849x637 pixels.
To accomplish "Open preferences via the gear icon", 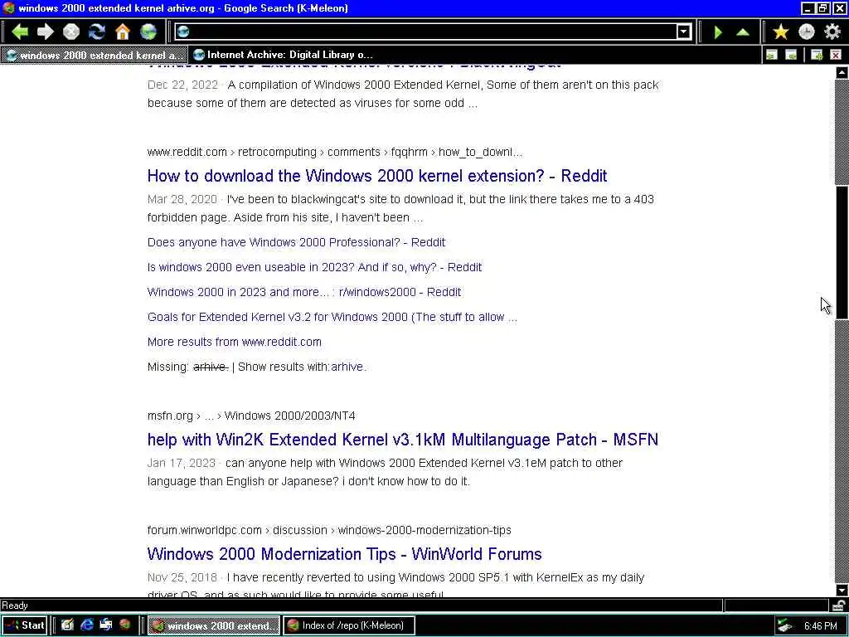I will click(832, 32).
